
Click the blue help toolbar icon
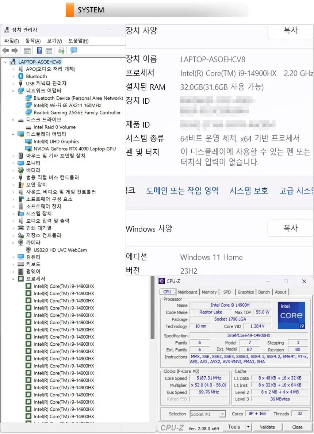point(39,50)
